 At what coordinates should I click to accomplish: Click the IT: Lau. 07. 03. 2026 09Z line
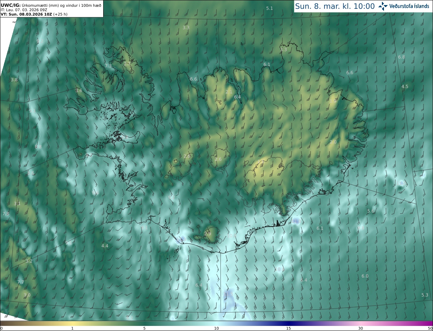coord(24,10)
